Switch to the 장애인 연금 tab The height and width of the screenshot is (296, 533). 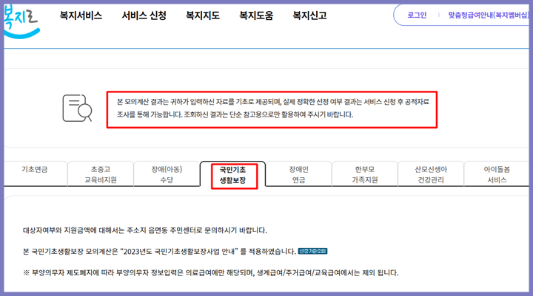(x=299, y=174)
